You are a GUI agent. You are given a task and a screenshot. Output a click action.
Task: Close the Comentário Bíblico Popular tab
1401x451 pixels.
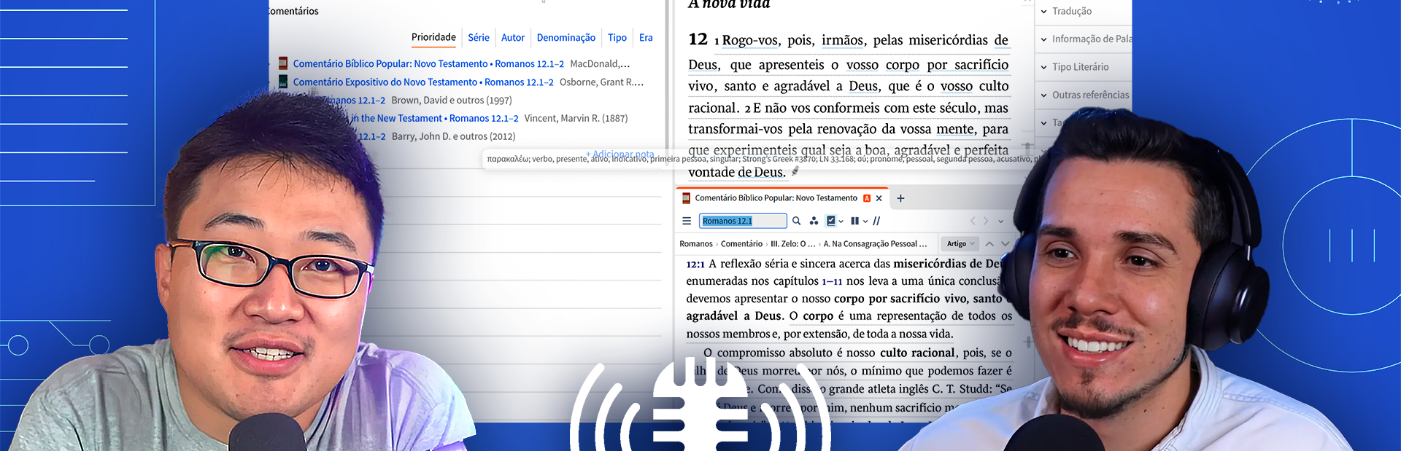(x=879, y=198)
